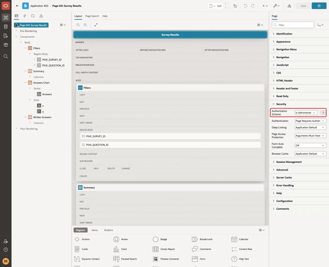Viewport: 329px width, 267px height.
Task: Open the Help tab in center pane
Action: point(105,16)
